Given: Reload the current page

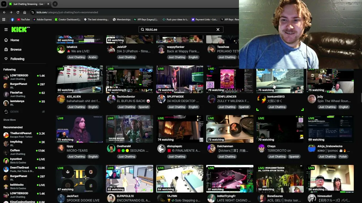Looking at the screenshot, I should coord(18,12).
